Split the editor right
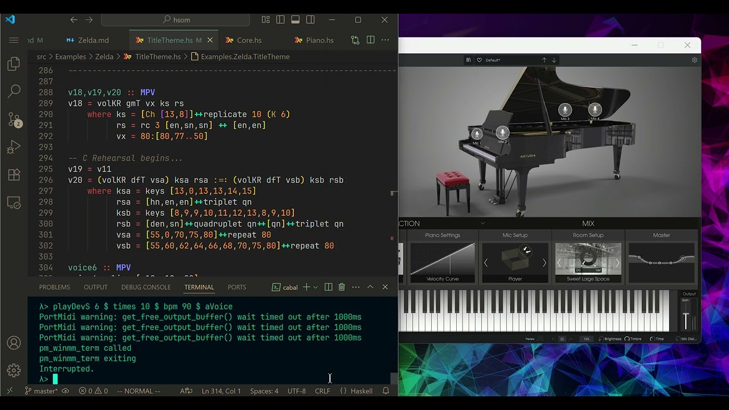 [x=371, y=40]
